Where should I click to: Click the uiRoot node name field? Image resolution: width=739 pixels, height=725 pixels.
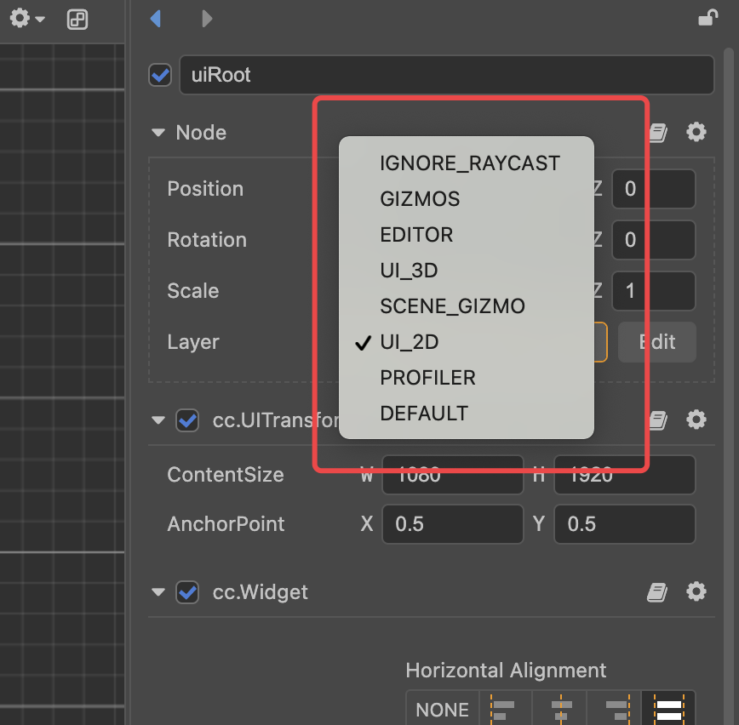(x=446, y=75)
